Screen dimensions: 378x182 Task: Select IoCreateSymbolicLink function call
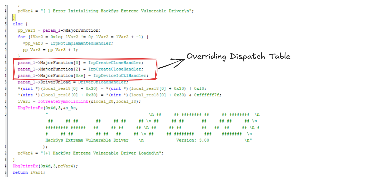[63, 102]
